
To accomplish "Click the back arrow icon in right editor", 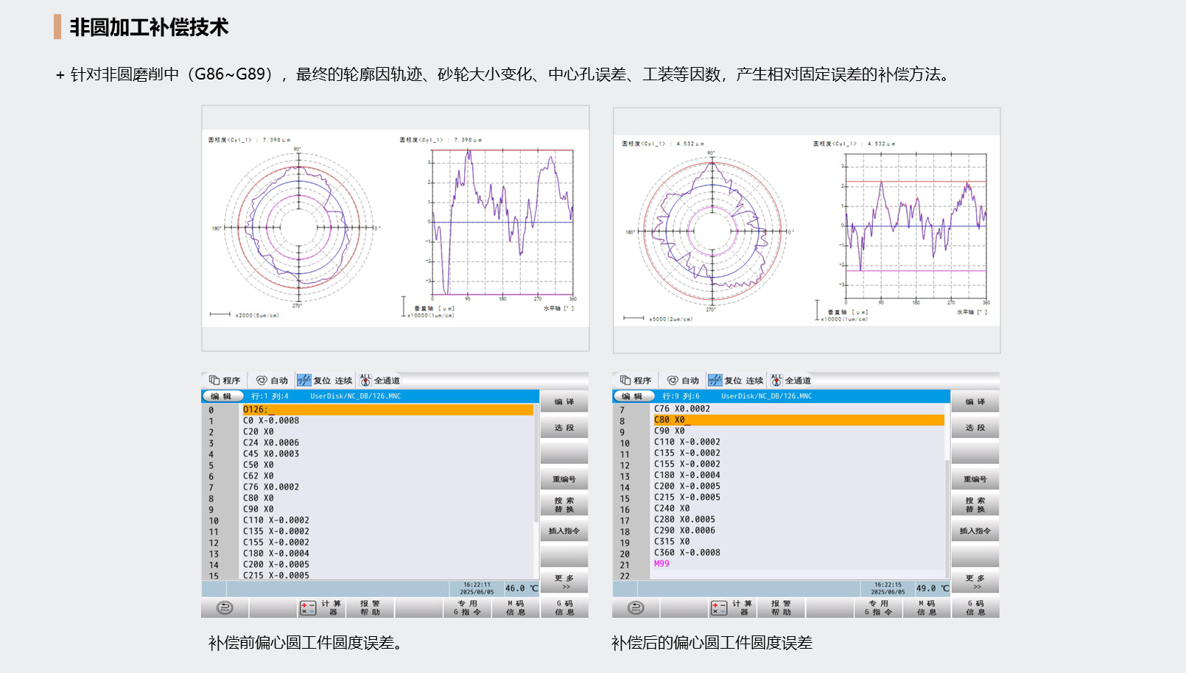I will coord(636,607).
